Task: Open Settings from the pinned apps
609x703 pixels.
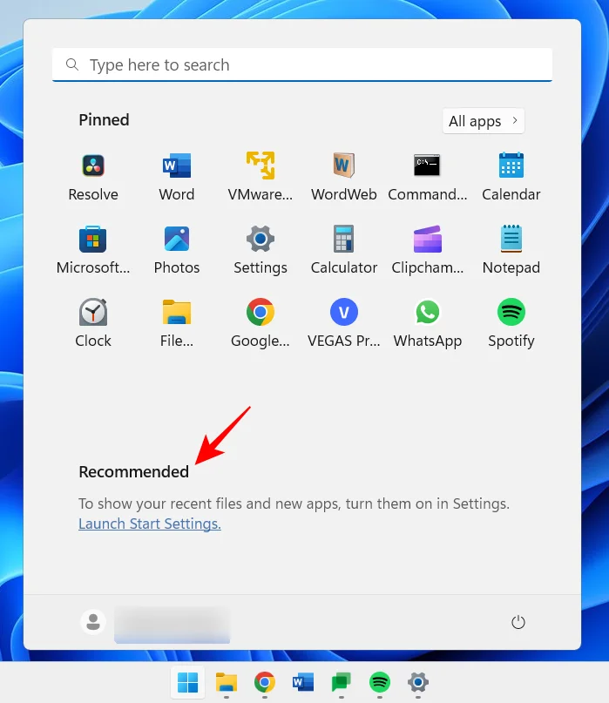Action: [261, 251]
